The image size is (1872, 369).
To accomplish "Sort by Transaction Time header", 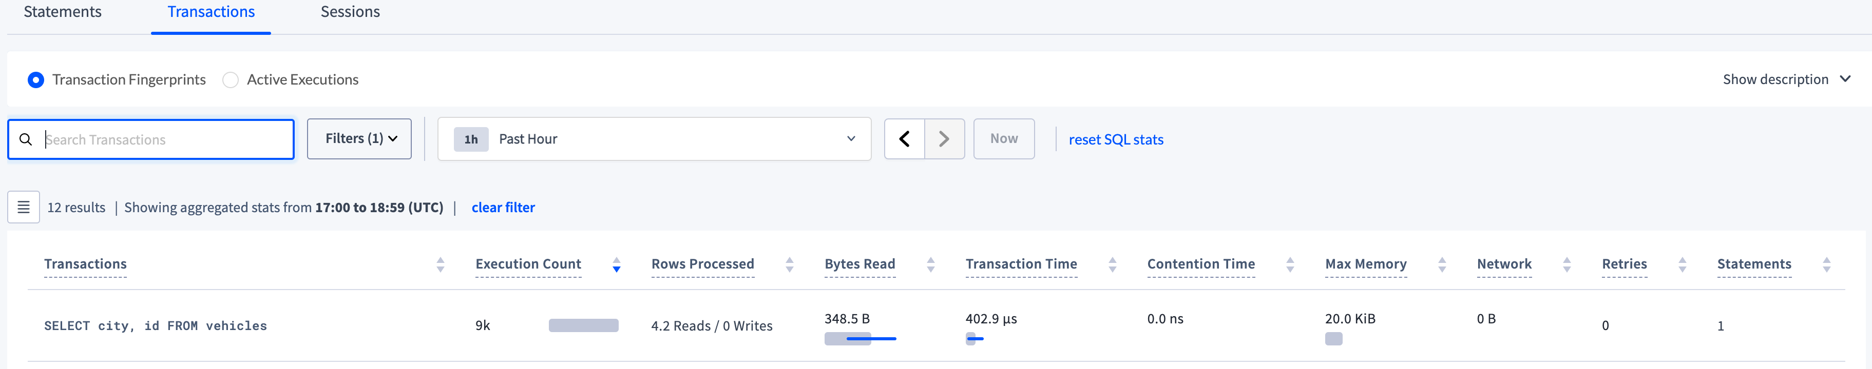I will (x=1021, y=264).
